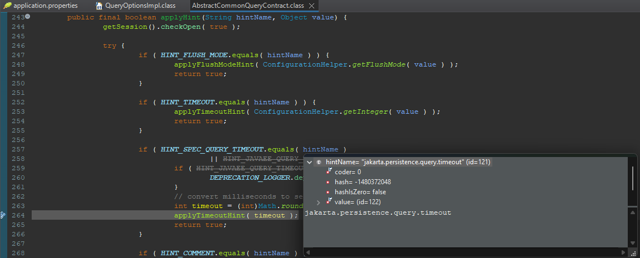Click the detail pane scroll up arrow
Image resolution: width=640 pixels, height=258 pixels.
[632, 213]
